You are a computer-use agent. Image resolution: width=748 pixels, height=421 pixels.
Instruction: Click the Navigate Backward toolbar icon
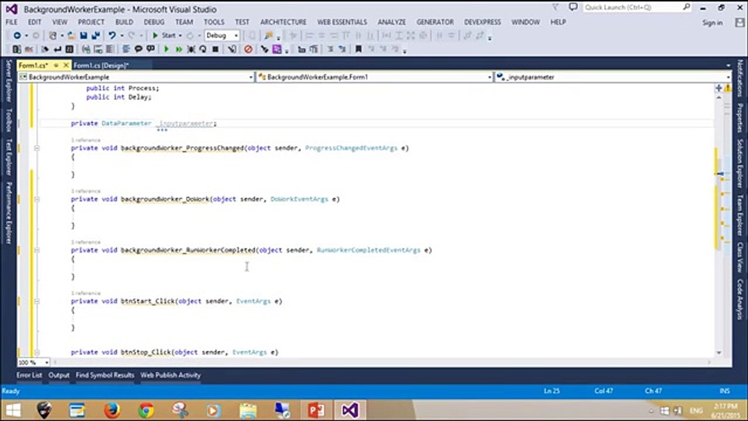tap(17, 36)
